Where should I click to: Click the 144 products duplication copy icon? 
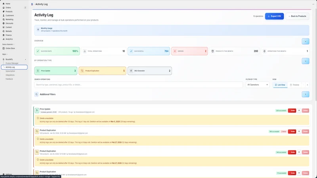(37, 152)
